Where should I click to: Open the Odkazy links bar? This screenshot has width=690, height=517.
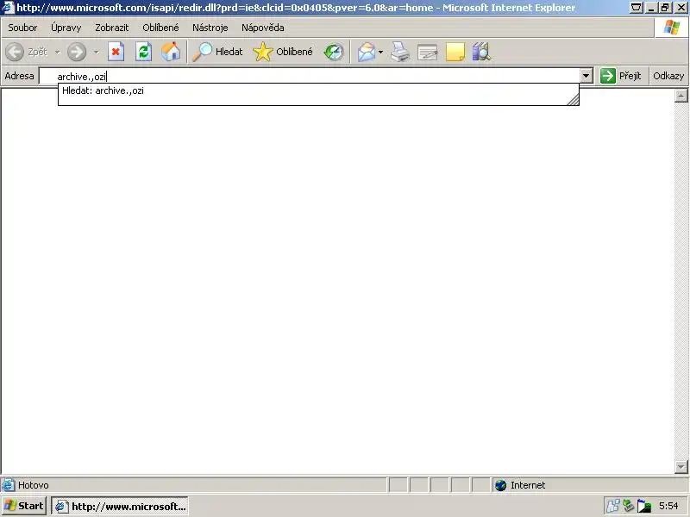668,76
